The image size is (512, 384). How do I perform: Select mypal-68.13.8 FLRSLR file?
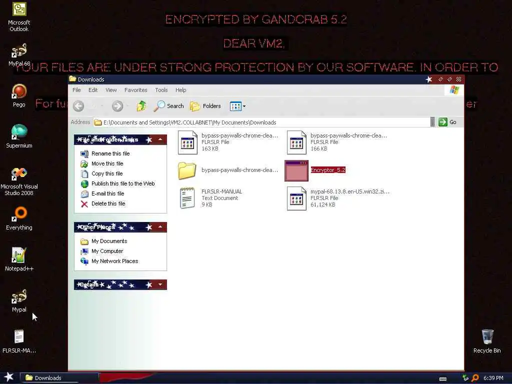click(x=338, y=198)
